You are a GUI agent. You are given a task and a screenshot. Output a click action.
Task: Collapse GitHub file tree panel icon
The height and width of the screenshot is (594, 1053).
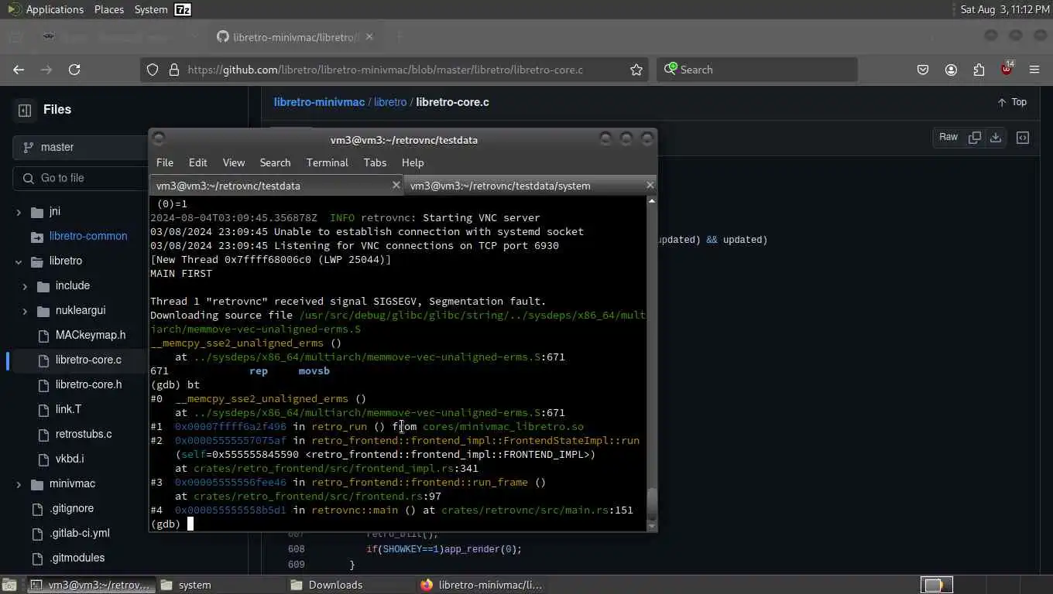point(25,110)
